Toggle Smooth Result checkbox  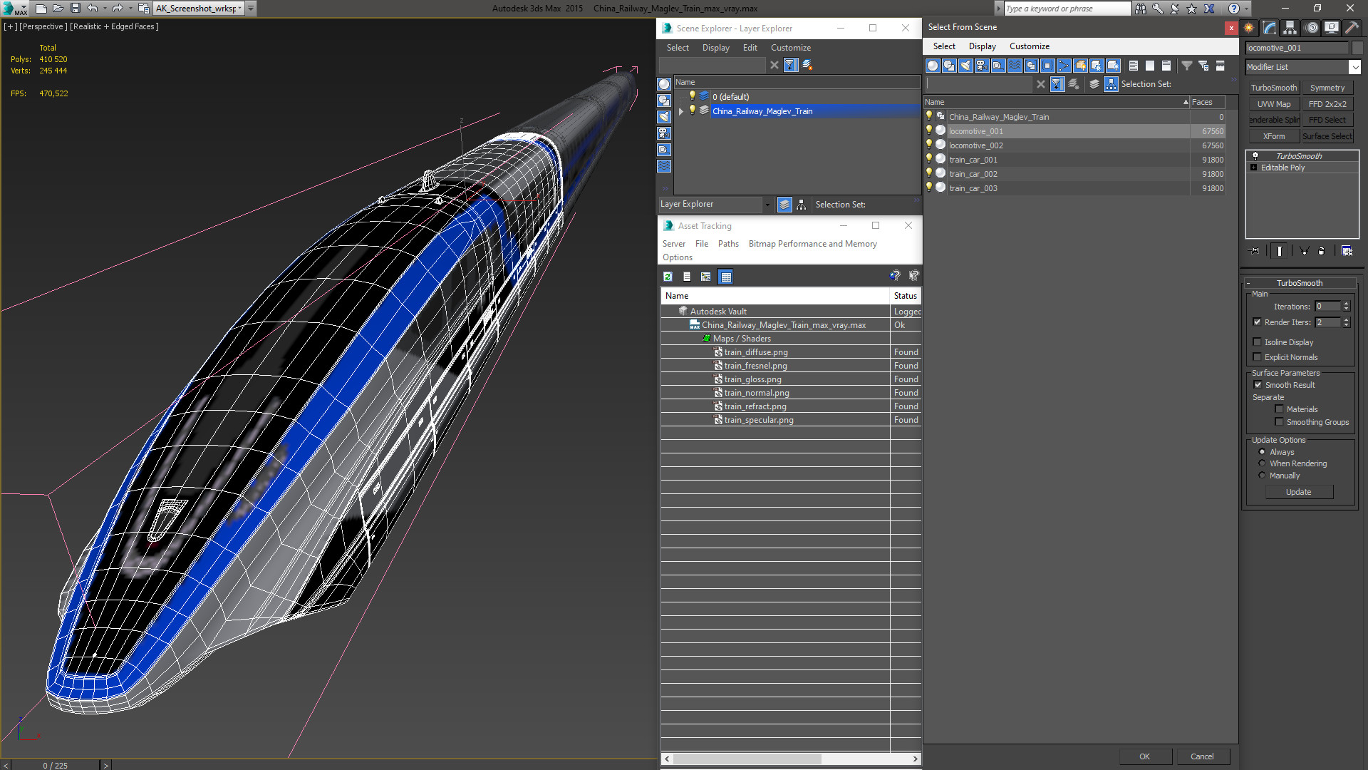pyautogui.click(x=1258, y=385)
